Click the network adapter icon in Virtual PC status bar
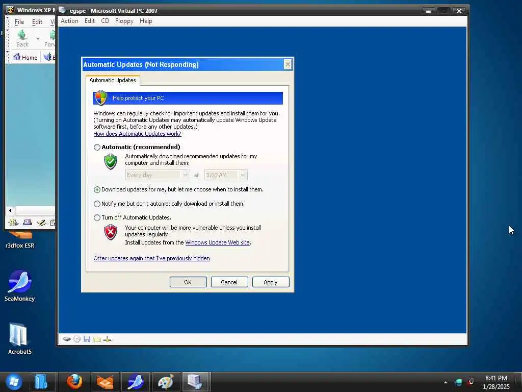The width and height of the screenshot is (522, 392). point(107,339)
